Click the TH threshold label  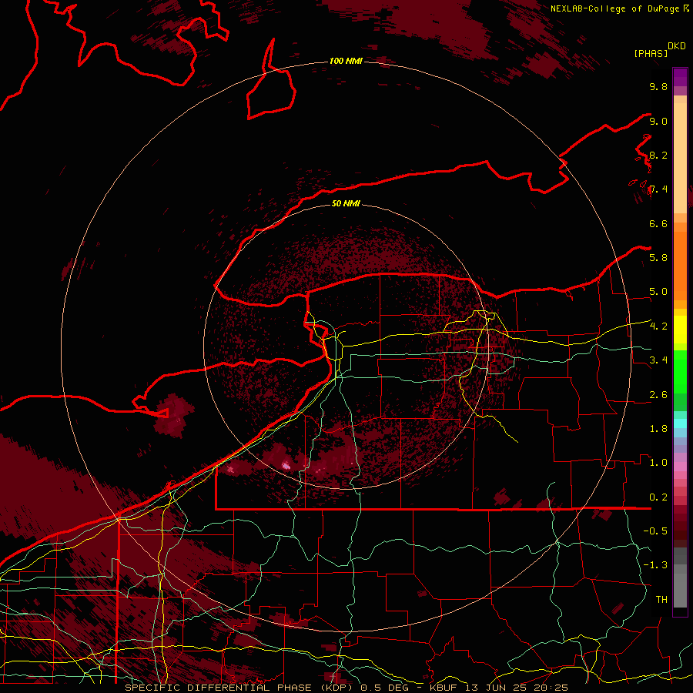pos(661,600)
